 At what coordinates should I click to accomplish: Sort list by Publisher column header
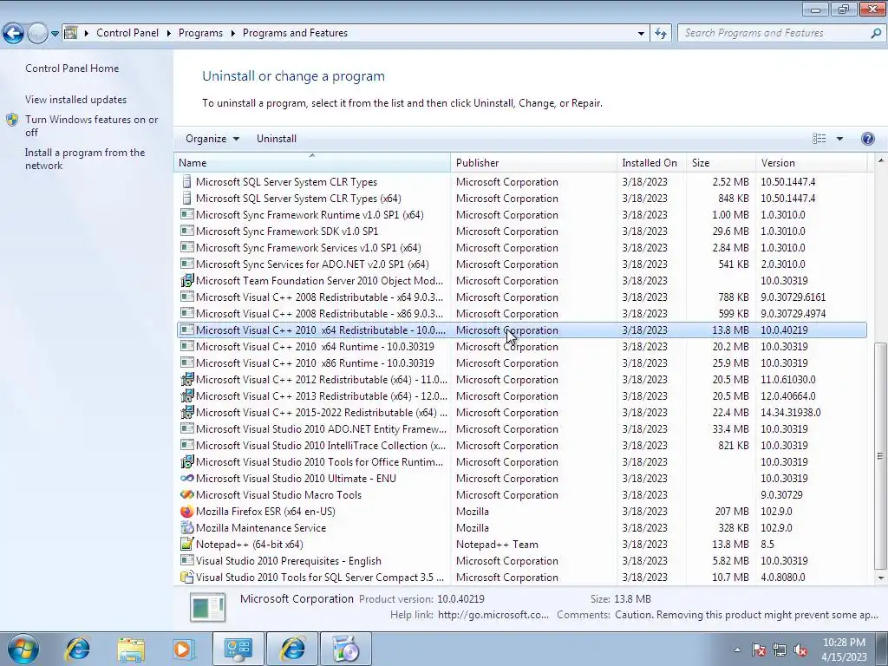tap(534, 162)
